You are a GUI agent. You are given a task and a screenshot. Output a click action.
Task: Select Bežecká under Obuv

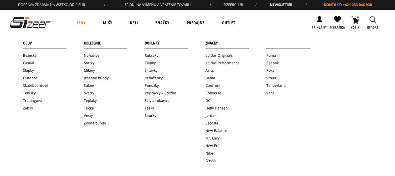pyautogui.click(x=30, y=56)
